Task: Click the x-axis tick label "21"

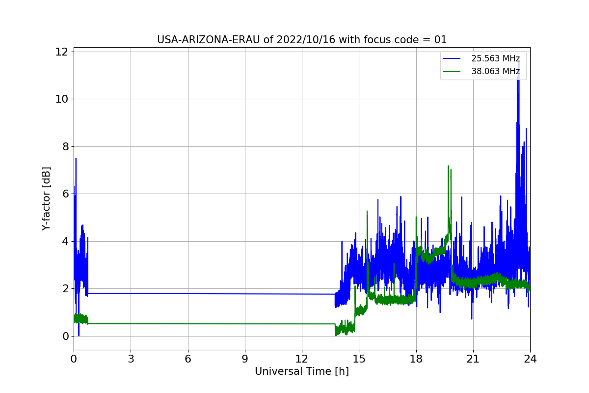Action: 473,359
